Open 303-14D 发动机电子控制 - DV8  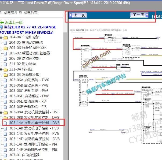click(34, 139)
